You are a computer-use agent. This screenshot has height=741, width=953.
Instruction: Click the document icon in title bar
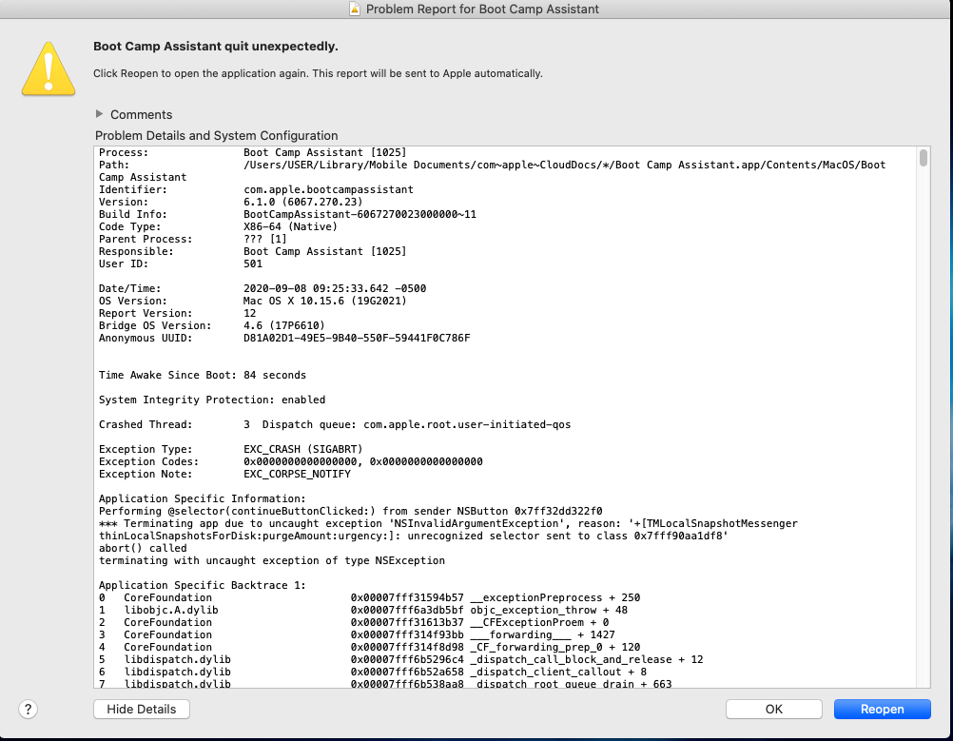(355, 9)
